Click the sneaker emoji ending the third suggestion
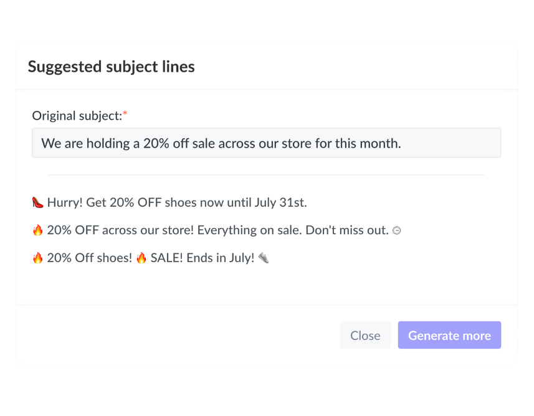The width and height of the screenshot is (534, 416). [264, 258]
